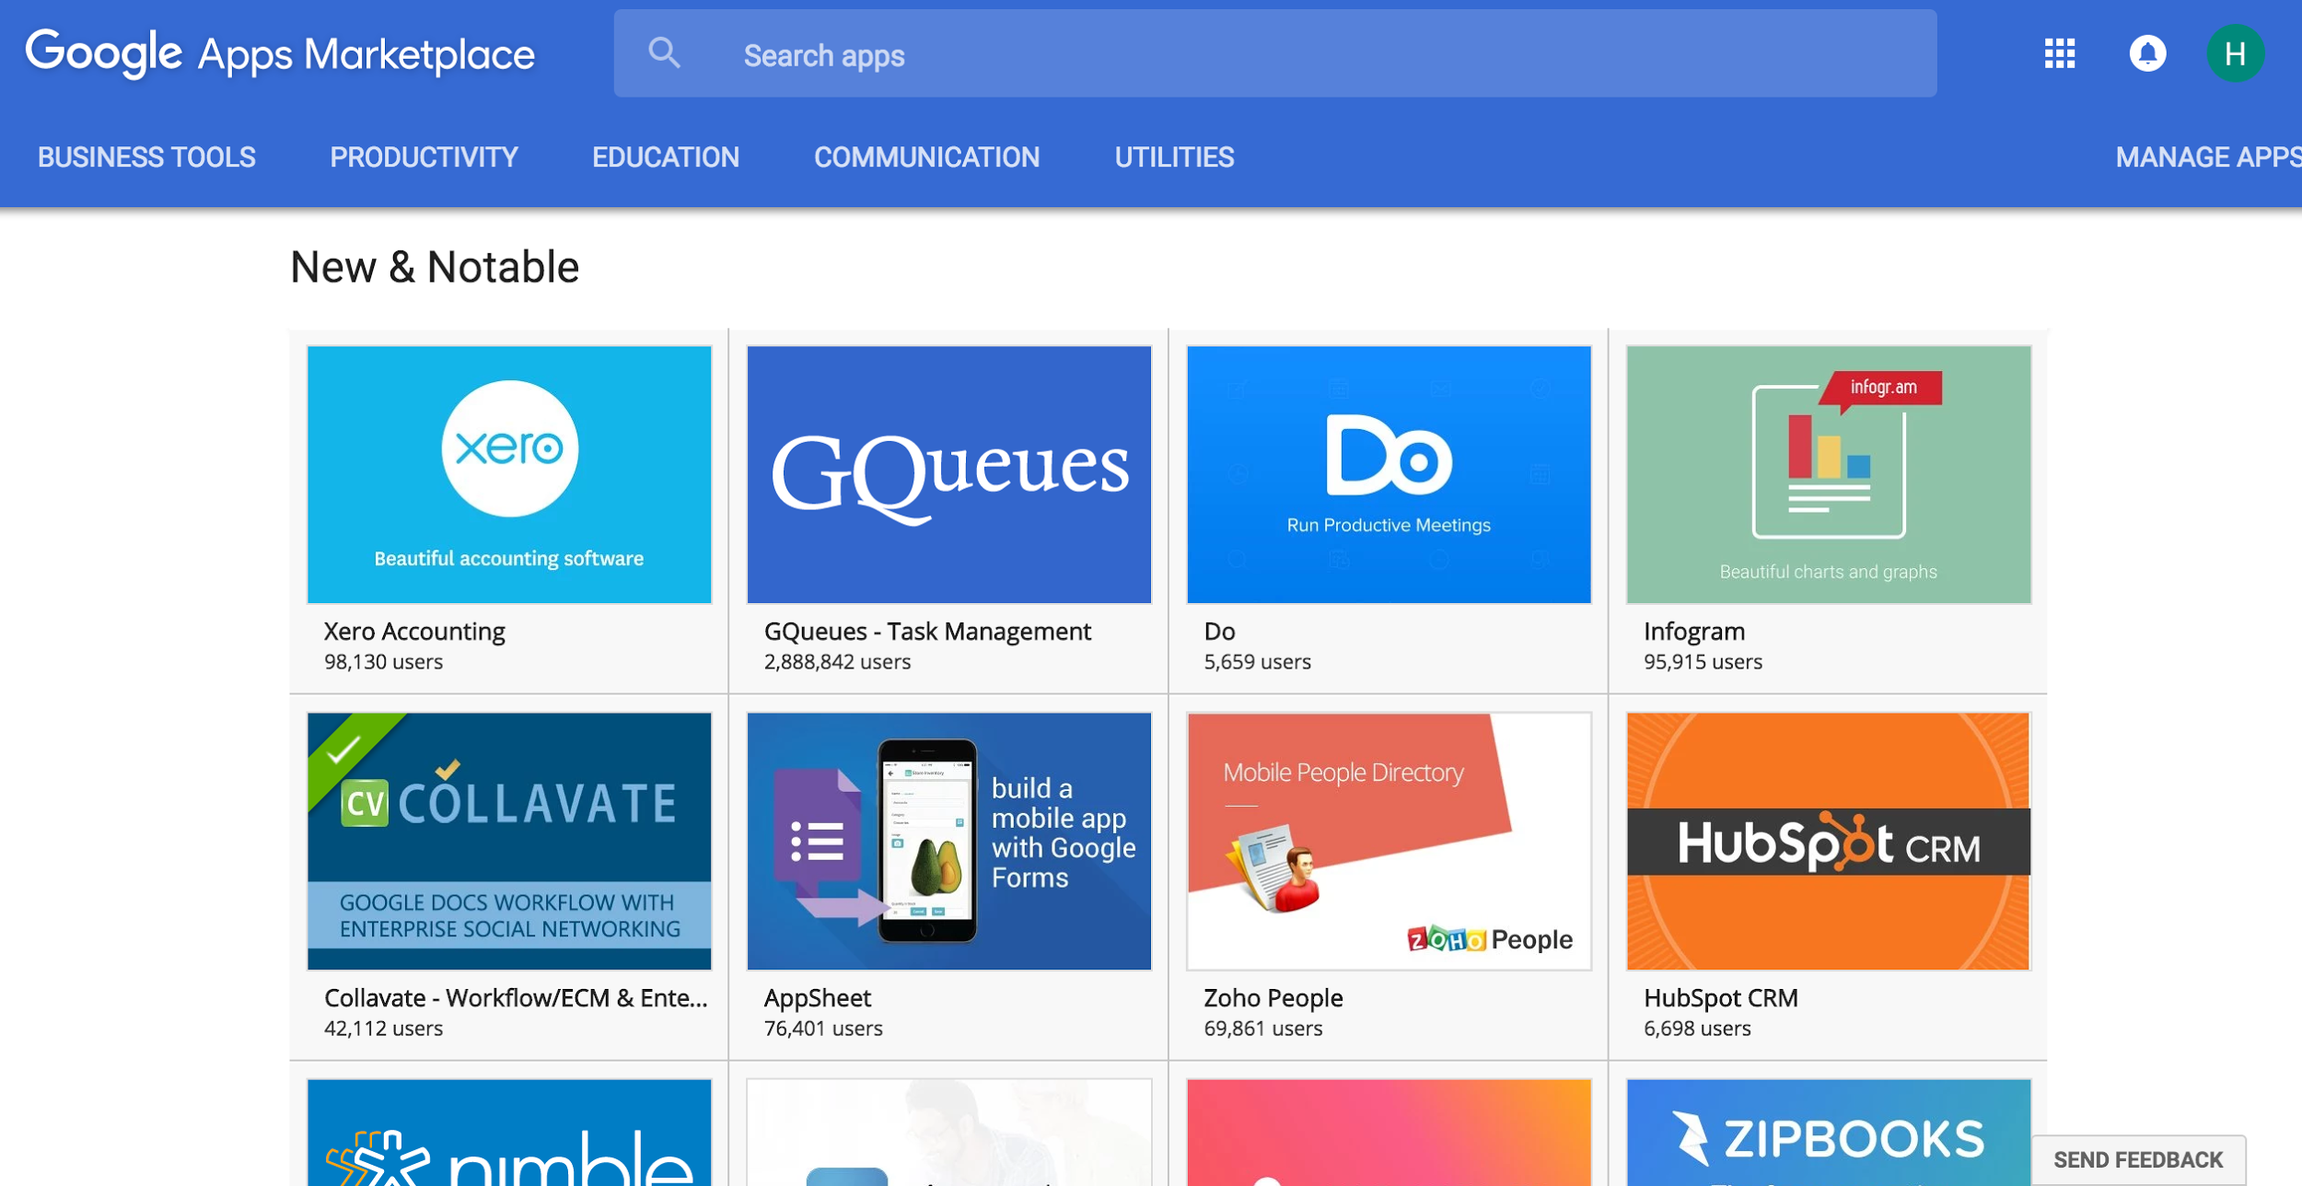Click the New & Notable heading

pyautogui.click(x=435, y=267)
